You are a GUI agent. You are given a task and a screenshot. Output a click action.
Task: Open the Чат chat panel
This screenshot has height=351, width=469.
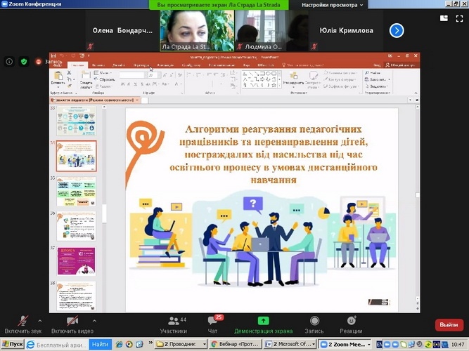point(213,324)
